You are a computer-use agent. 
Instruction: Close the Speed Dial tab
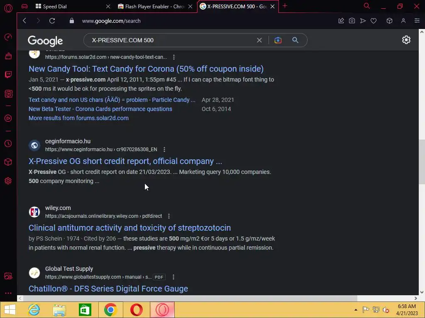(x=108, y=7)
